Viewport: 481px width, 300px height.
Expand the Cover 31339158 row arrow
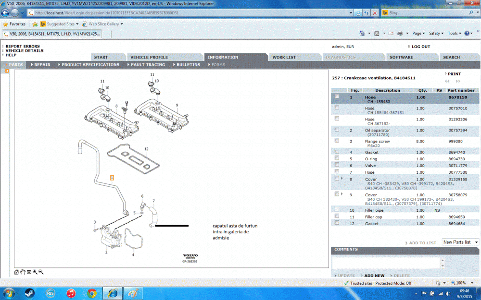(342, 178)
